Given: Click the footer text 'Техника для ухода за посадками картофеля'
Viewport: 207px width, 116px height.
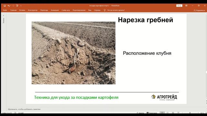Looking at the screenshot, I should 76,97.
